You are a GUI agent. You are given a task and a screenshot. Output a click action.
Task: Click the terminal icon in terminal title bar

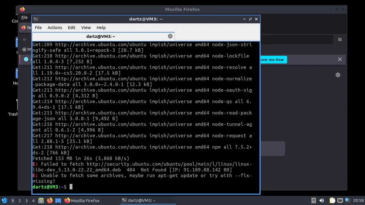click(36, 19)
